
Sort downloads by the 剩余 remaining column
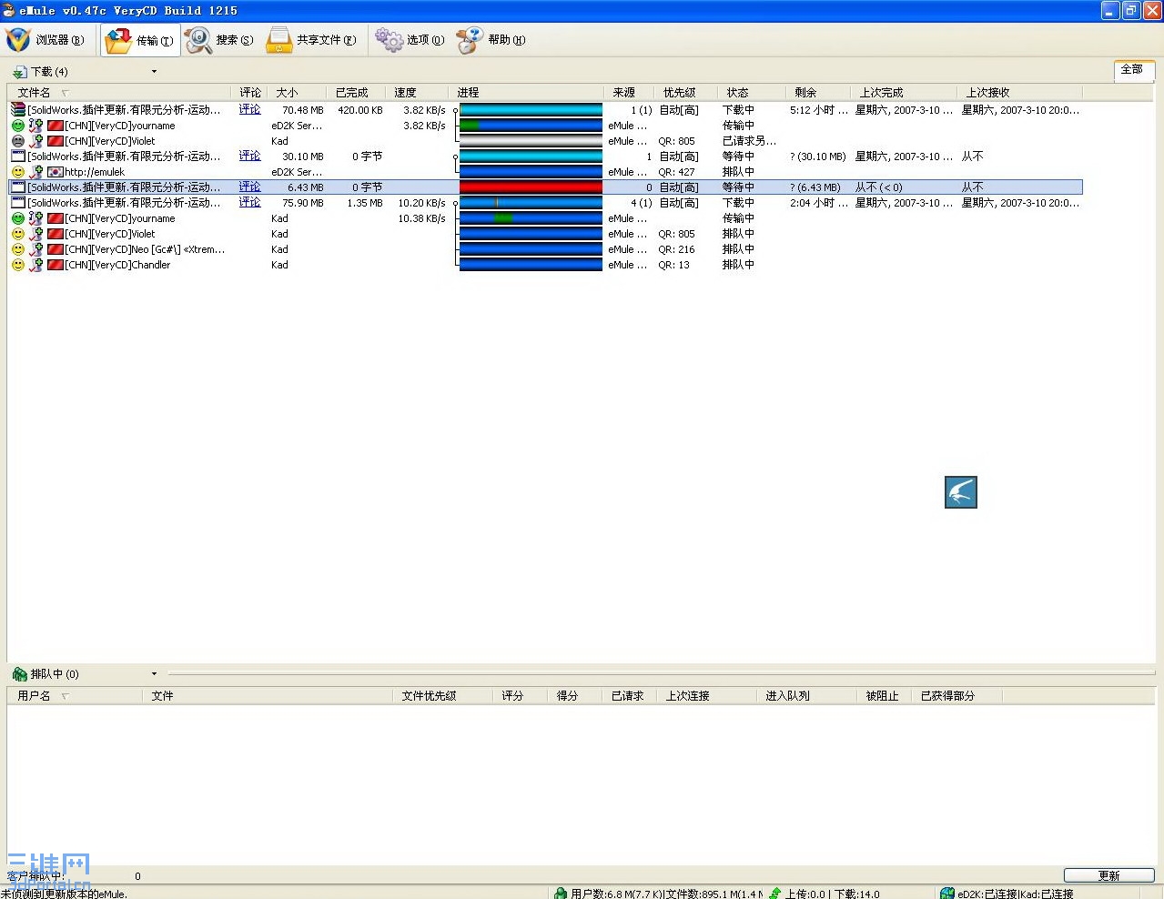(818, 93)
